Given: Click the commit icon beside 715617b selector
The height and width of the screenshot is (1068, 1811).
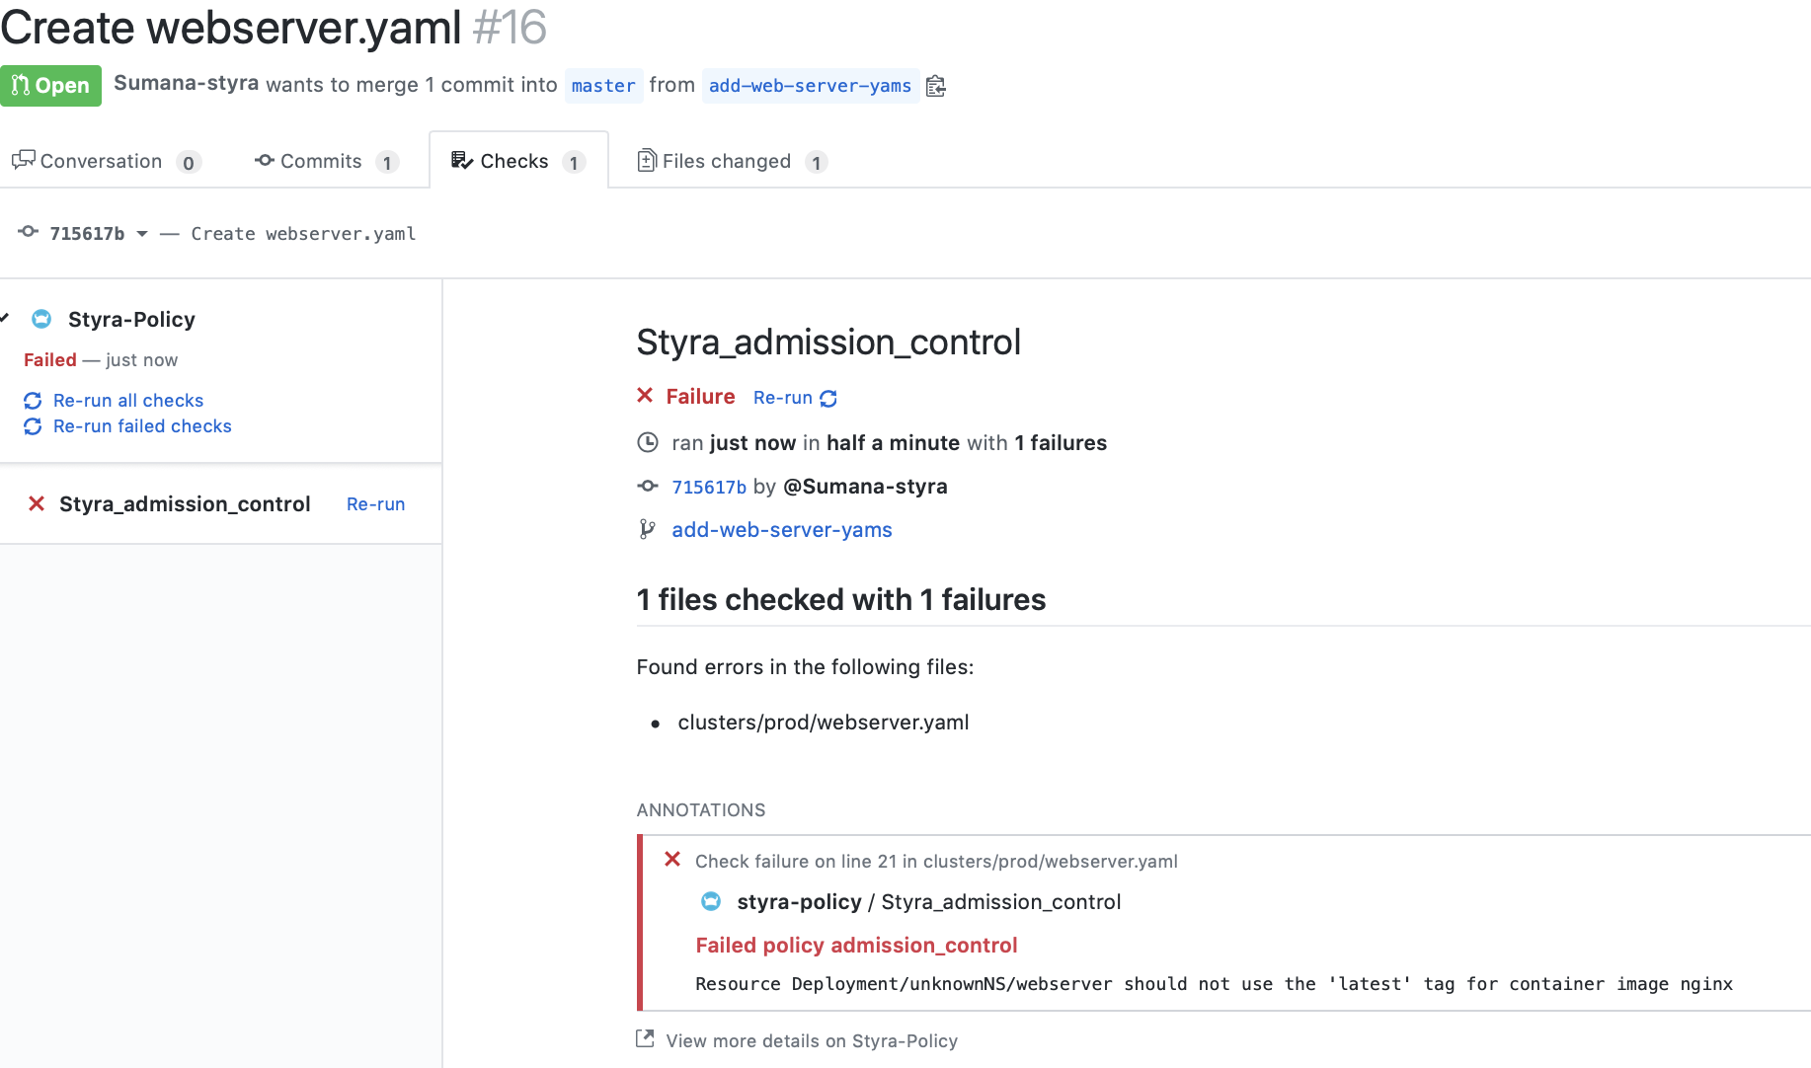Looking at the screenshot, I should [29, 232].
